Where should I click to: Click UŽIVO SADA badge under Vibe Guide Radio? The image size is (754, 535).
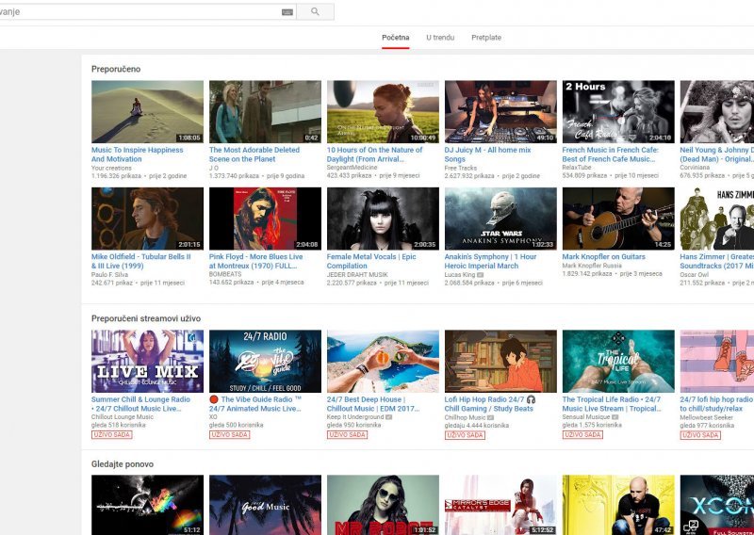point(229,434)
